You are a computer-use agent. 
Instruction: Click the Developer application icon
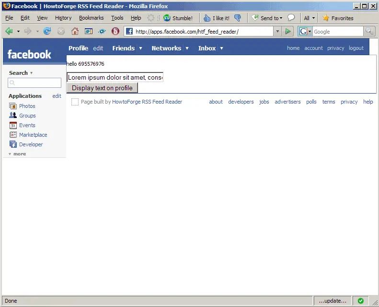(x=13, y=144)
